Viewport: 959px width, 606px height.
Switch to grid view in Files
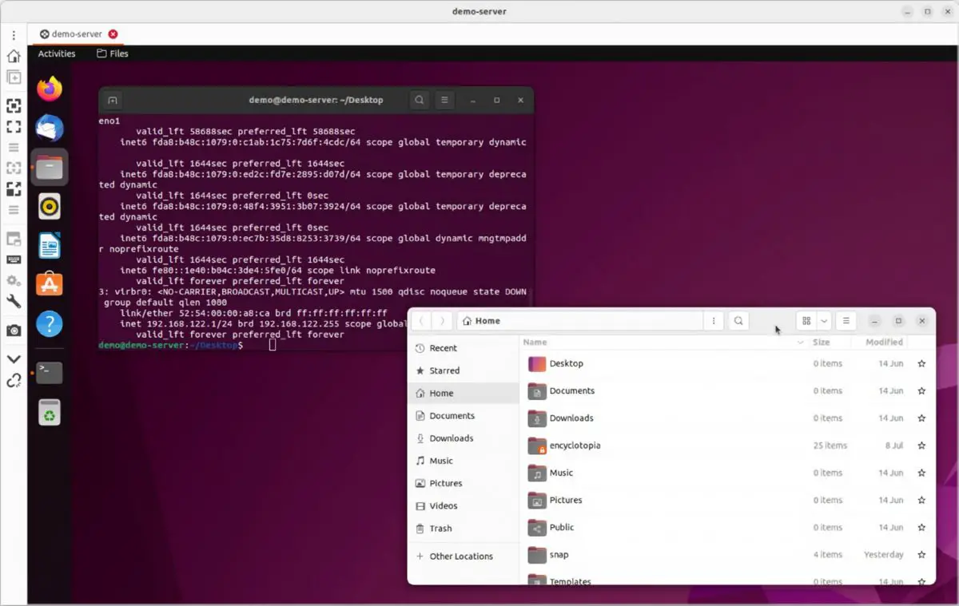(806, 320)
